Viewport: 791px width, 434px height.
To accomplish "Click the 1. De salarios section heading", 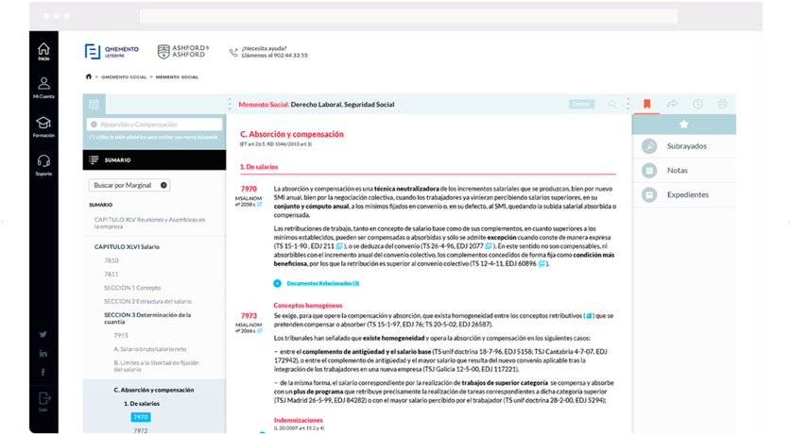I will (x=259, y=167).
